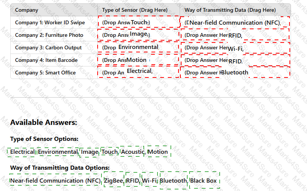
Task: Click Company 2 Furniture Photo sensor drop zone
Action: point(138,35)
